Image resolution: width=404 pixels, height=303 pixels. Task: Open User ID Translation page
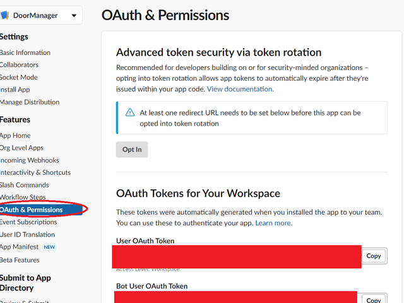tap(27, 234)
